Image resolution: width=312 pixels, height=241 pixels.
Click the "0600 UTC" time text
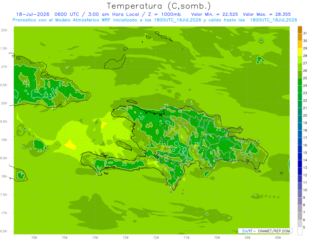point(66,14)
